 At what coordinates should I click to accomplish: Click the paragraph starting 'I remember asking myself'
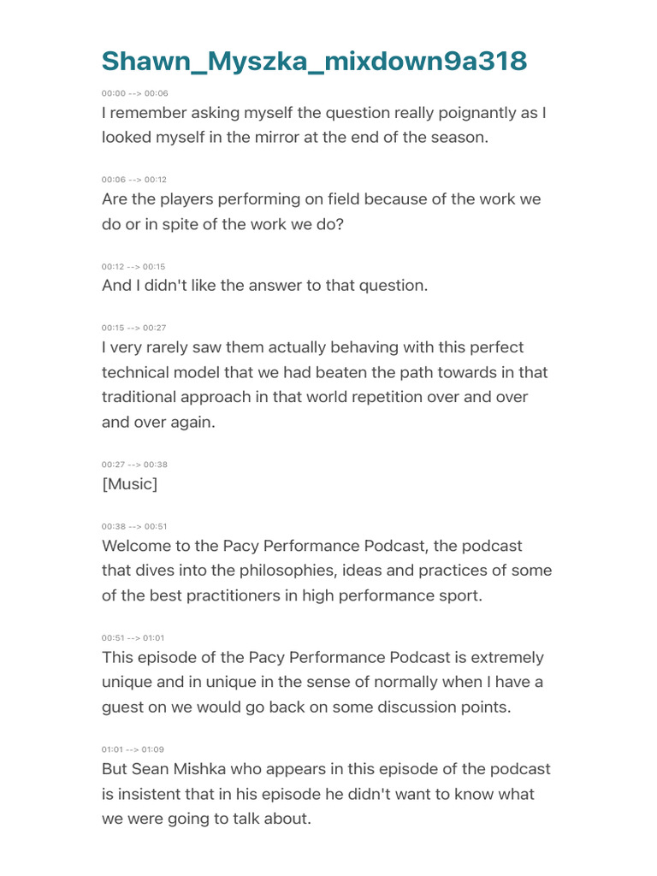(x=324, y=125)
